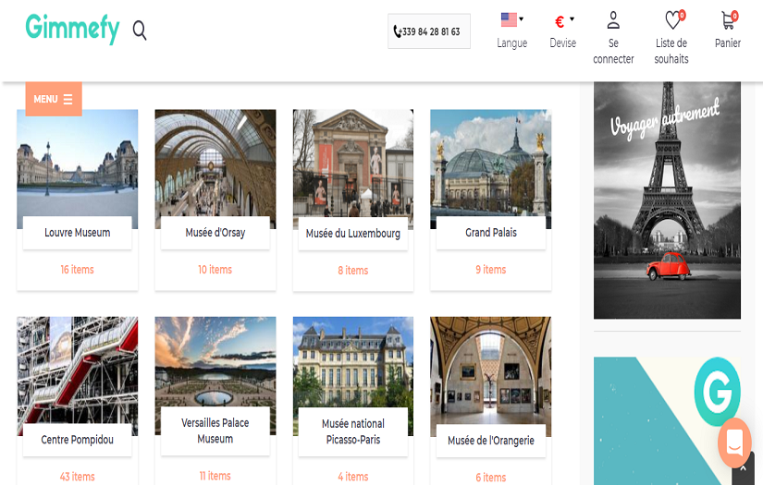Click the 6 items label
Image resolution: width=763 pixels, height=485 pixels.
[x=490, y=478]
